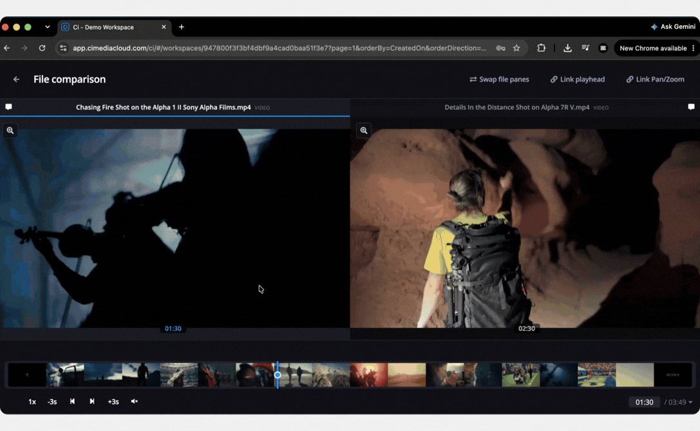Bookmark this page with star icon
Viewport: 700px width, 431px height.
point(516,48)
